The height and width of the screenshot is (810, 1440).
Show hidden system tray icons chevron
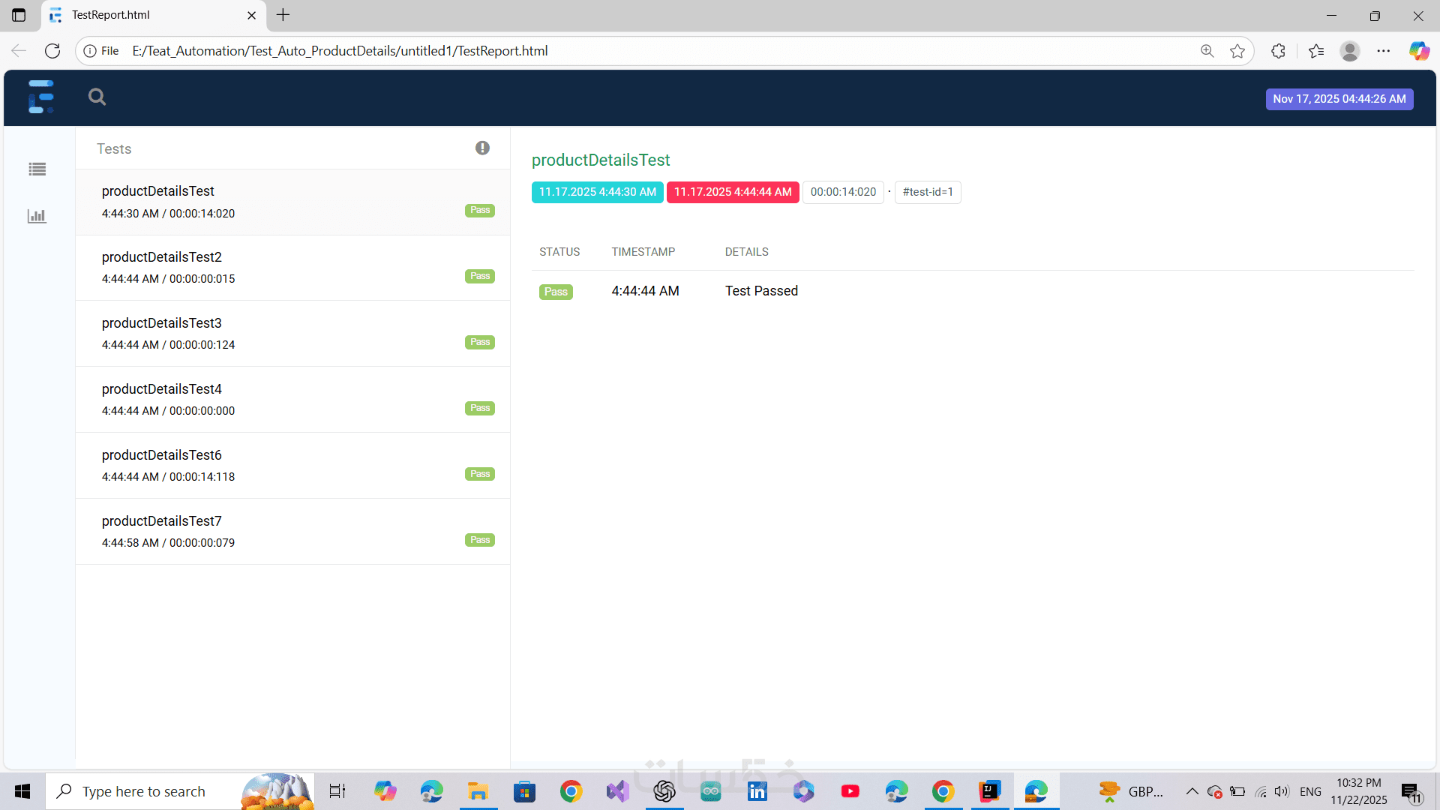click(x=1191, y=791)
